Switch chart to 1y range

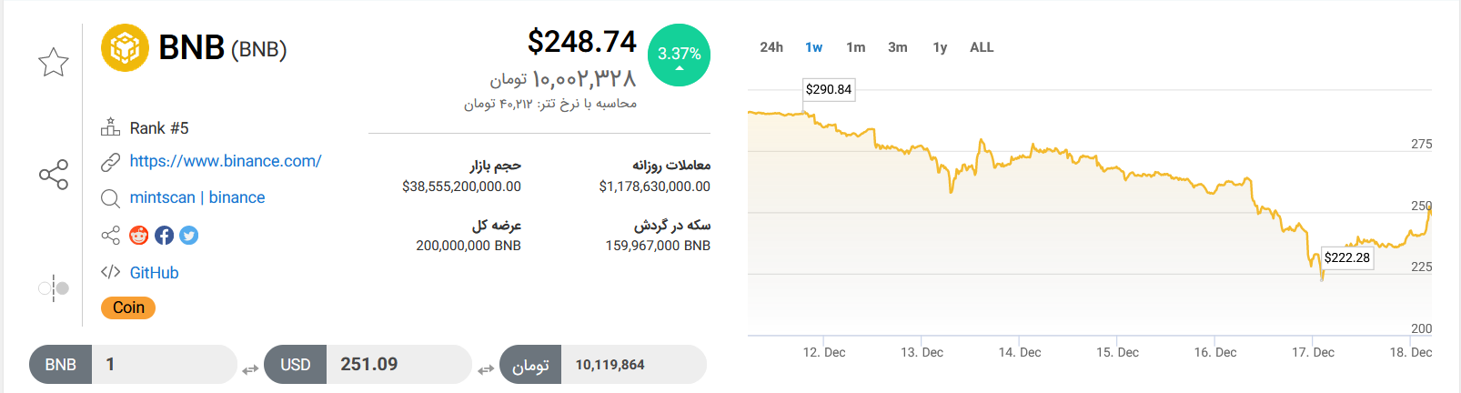point(940,47)
